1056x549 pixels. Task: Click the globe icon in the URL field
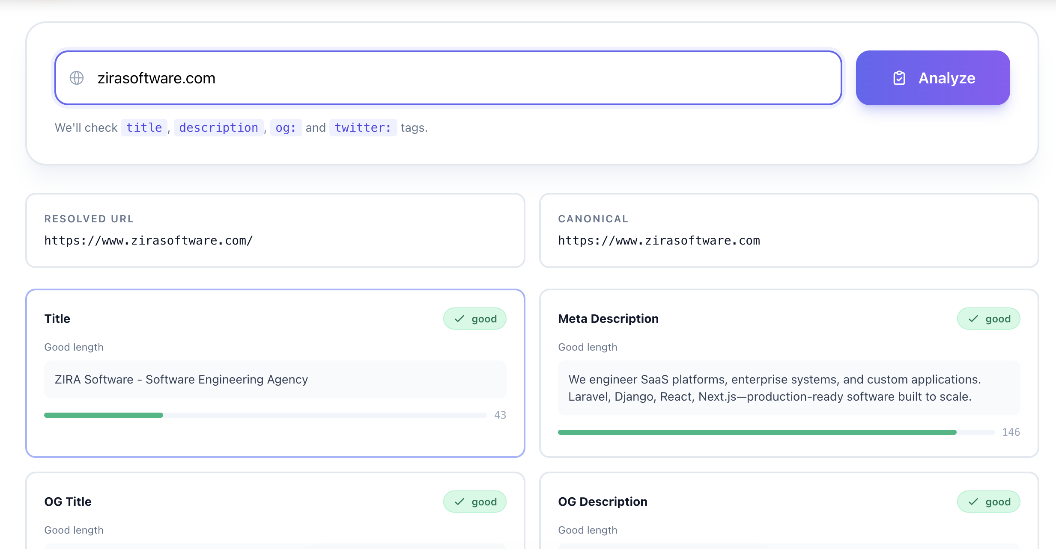(77, 78)
